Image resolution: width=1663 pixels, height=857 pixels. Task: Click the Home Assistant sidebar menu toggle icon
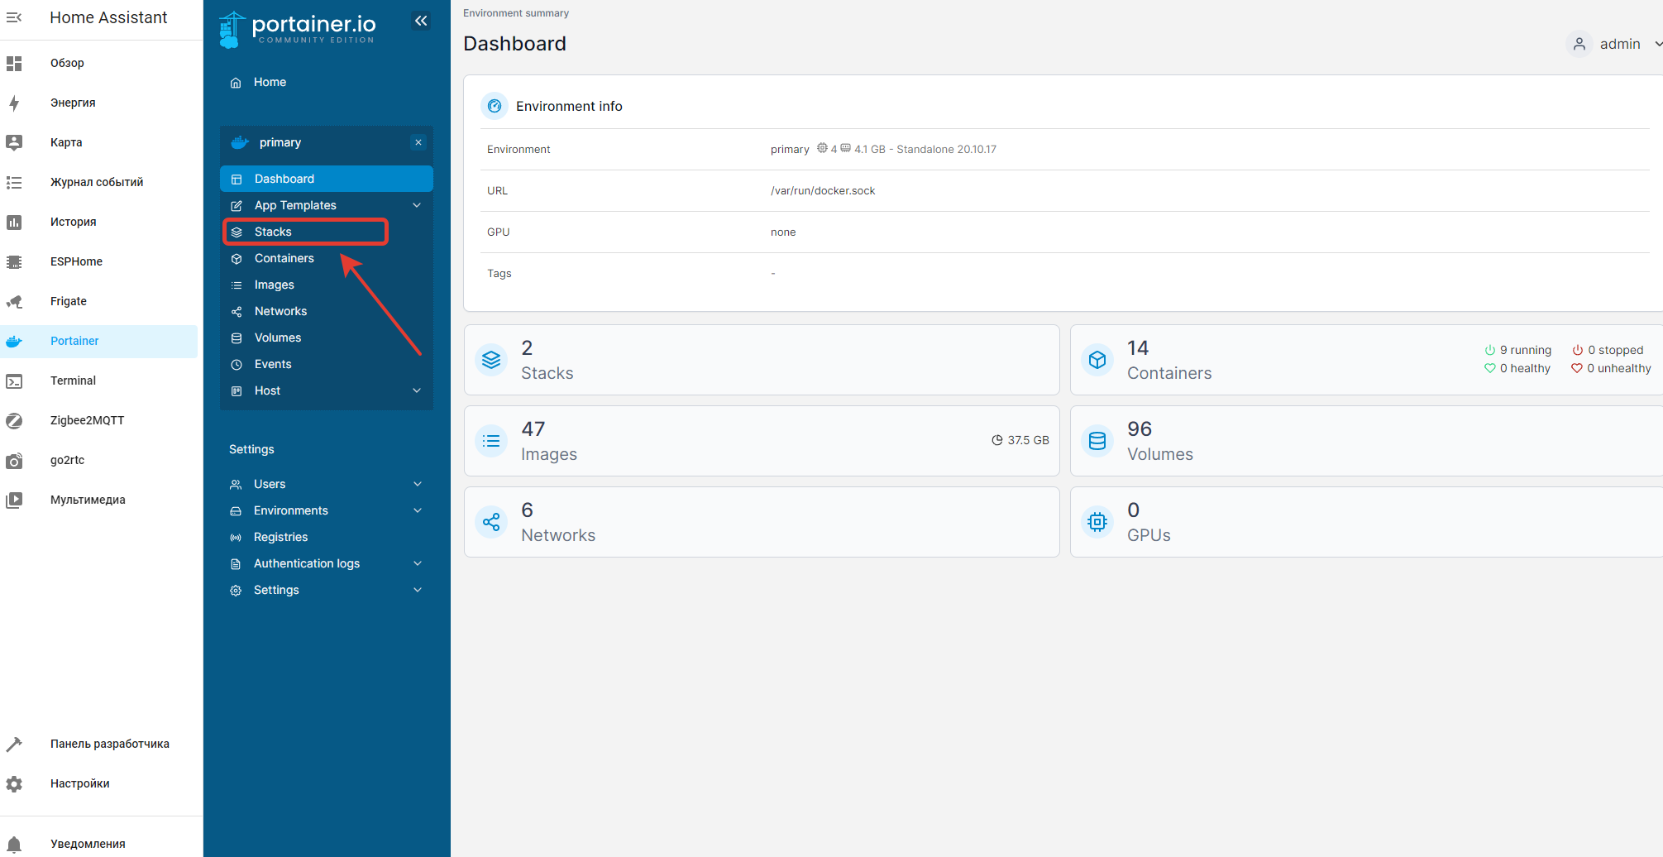14,17
